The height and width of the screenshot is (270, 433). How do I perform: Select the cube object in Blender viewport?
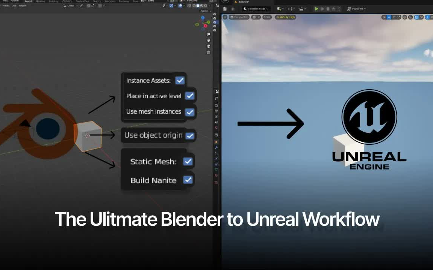tap(88, 136)
